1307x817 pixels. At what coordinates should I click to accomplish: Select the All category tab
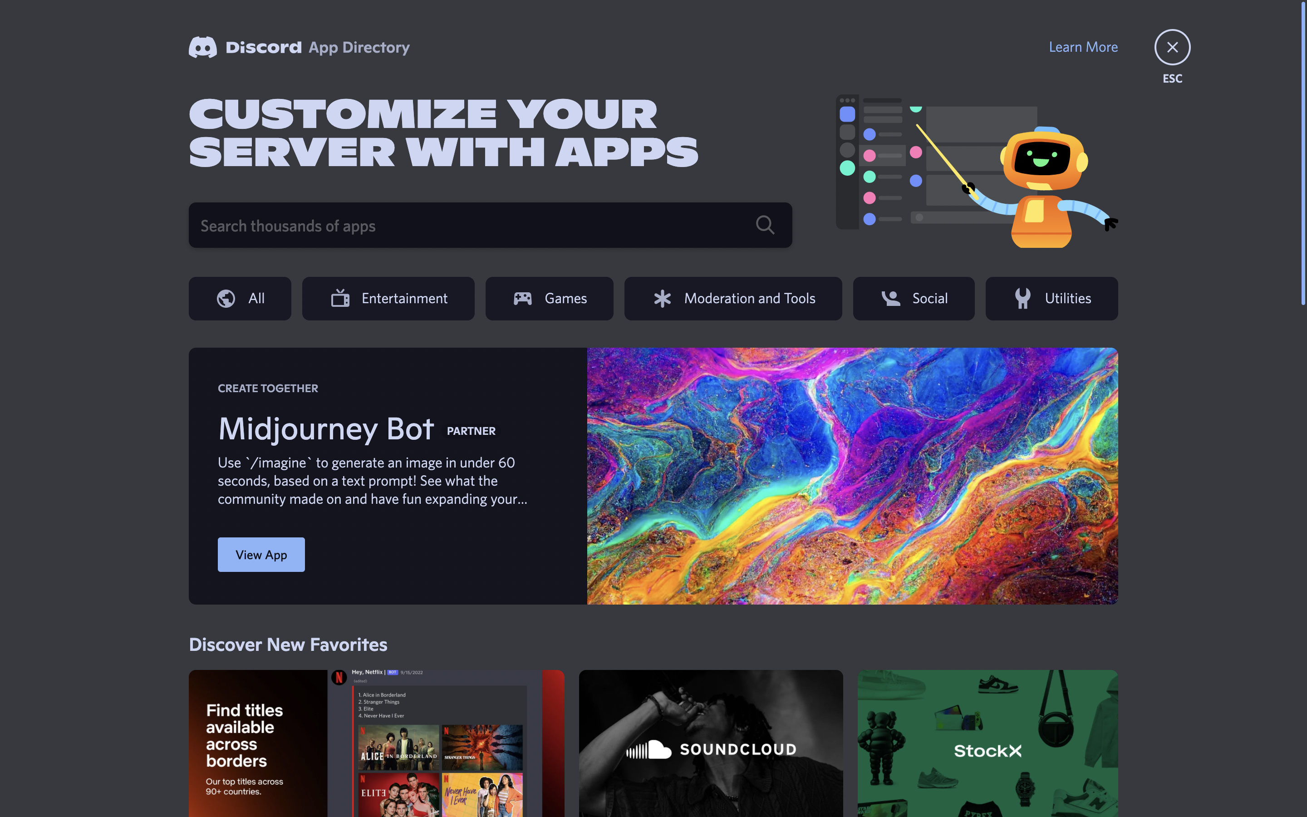coord(240,298)
